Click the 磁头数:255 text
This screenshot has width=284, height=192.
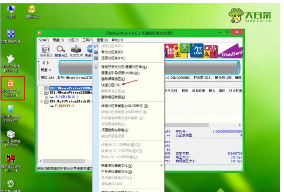223,78
